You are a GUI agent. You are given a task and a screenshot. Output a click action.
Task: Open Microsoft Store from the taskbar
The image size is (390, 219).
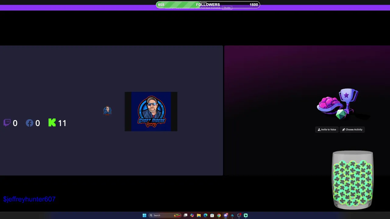(212, 215)
